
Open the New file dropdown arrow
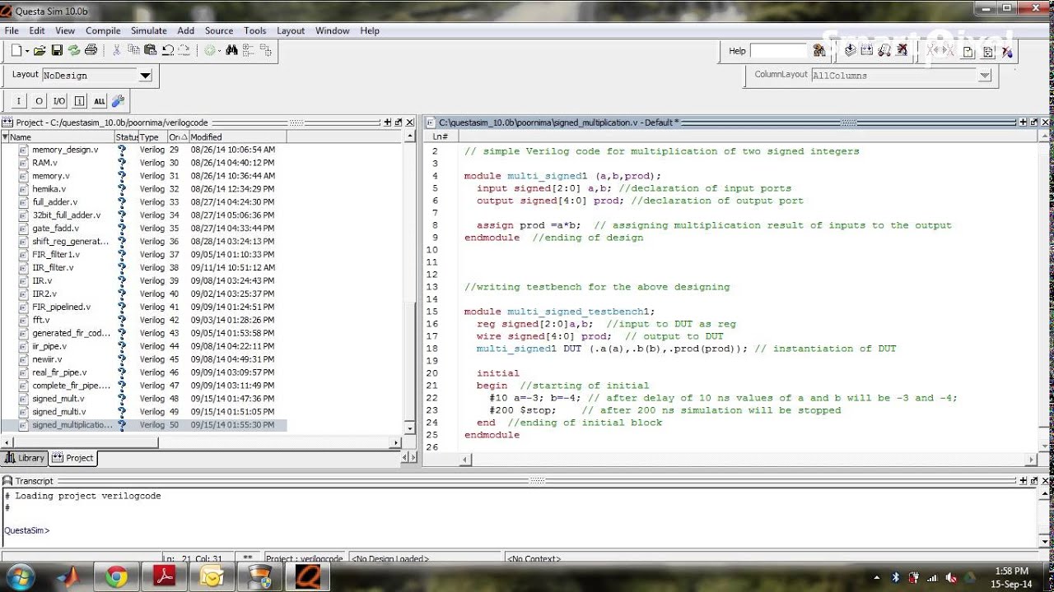(27, 51)
